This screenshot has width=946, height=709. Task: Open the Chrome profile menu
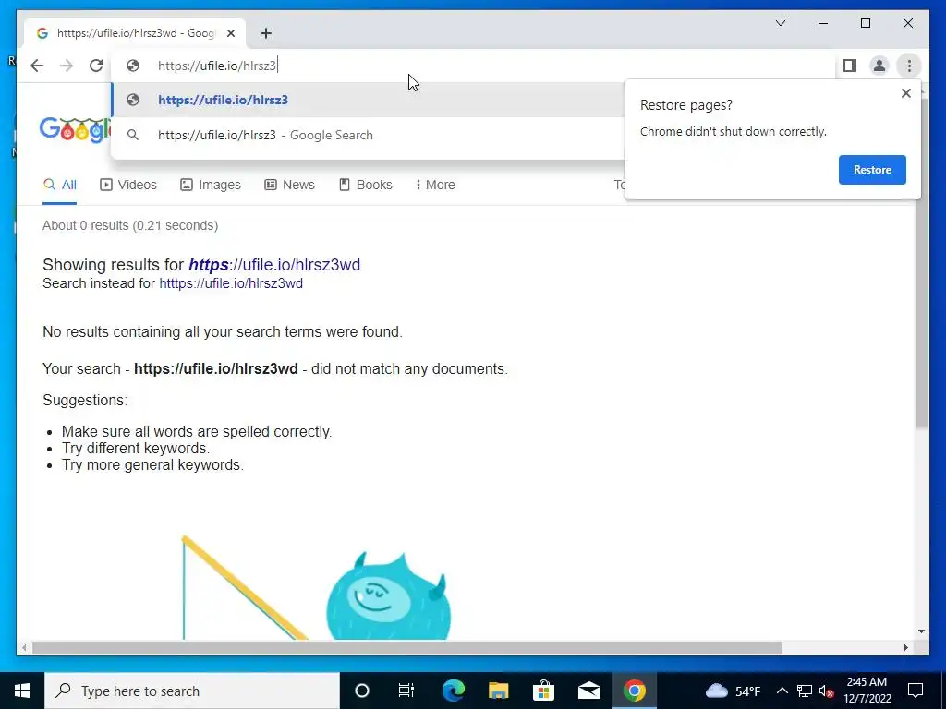coord(879,66)
